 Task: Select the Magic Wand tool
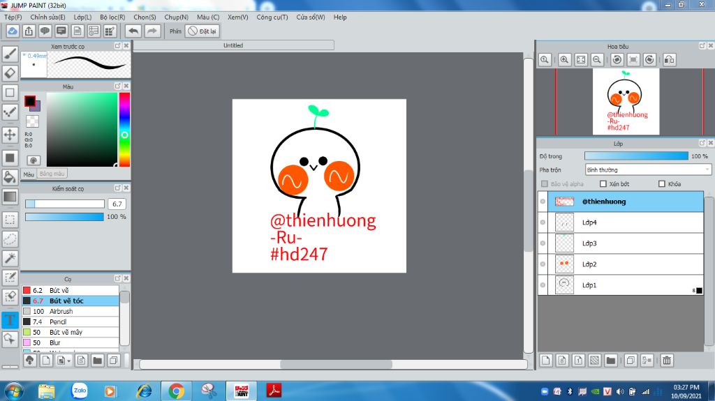(10, 258)
